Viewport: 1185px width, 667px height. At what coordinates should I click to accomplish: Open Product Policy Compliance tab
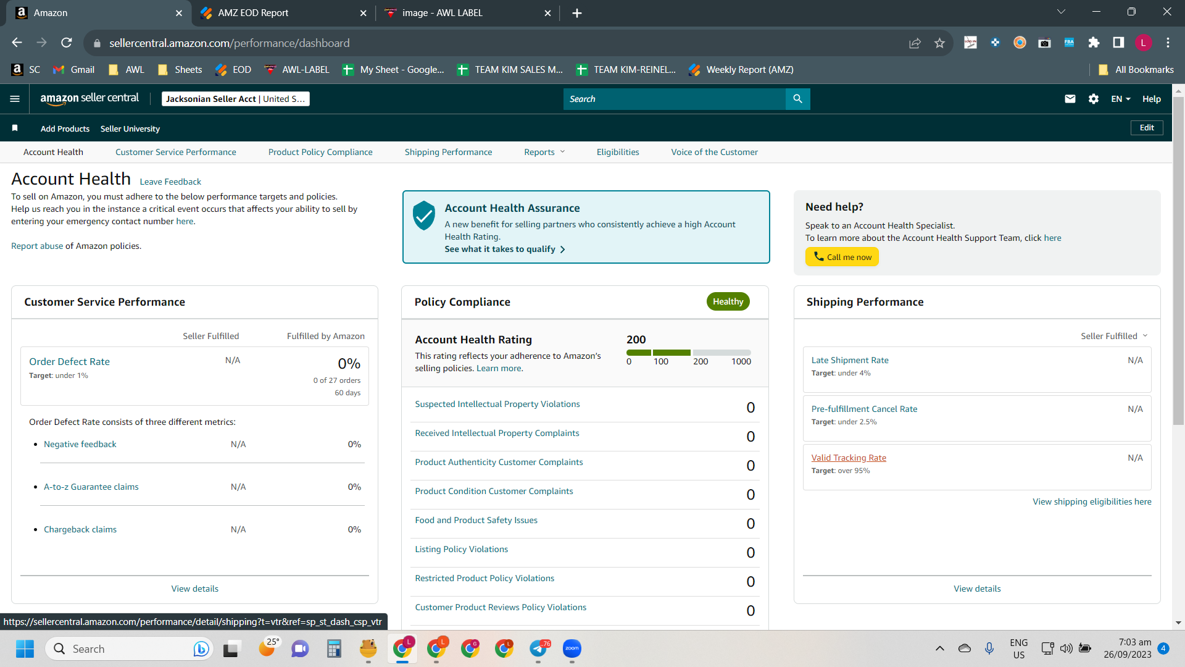click(320, 152)
